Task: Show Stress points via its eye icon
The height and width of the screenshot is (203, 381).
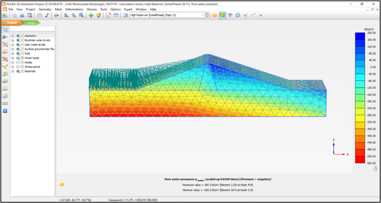Action: click(18, 67)
